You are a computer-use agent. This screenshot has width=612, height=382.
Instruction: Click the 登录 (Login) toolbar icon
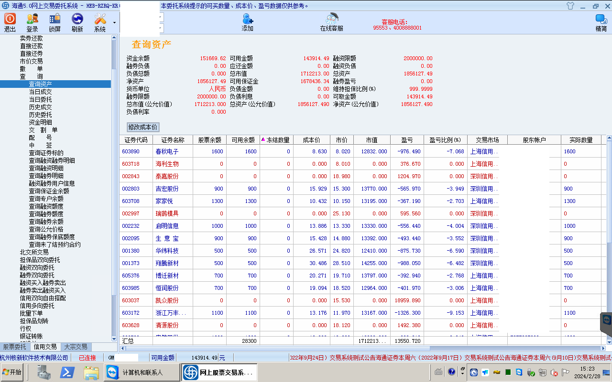pyautogui.click(x=32, y=22)
